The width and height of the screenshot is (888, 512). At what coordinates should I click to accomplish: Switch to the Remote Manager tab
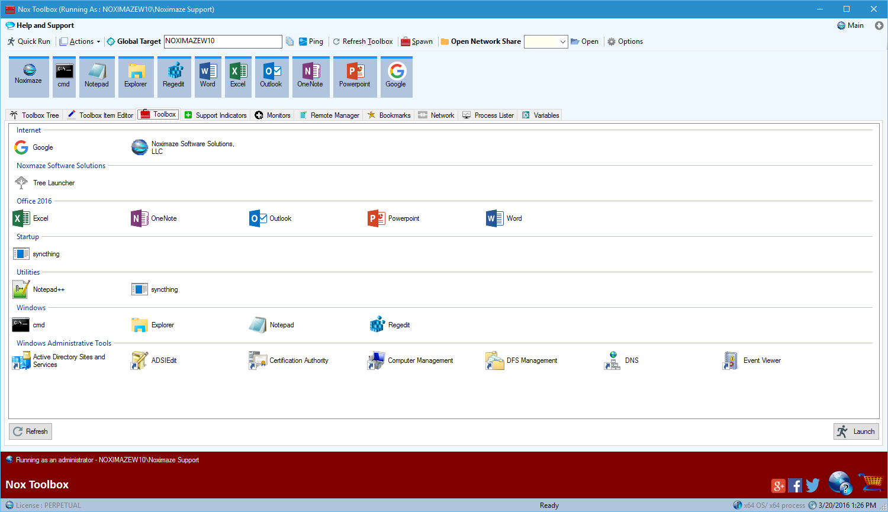click(x=329, y=115)
